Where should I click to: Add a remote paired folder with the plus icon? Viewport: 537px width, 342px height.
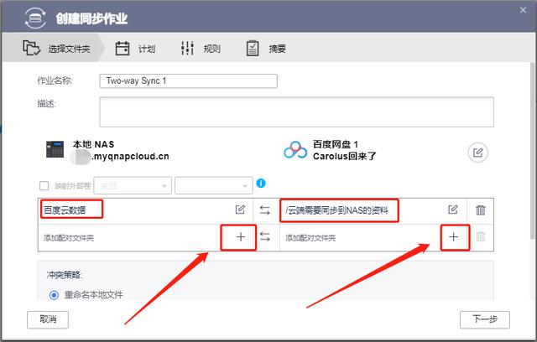[x=453, y=237]
